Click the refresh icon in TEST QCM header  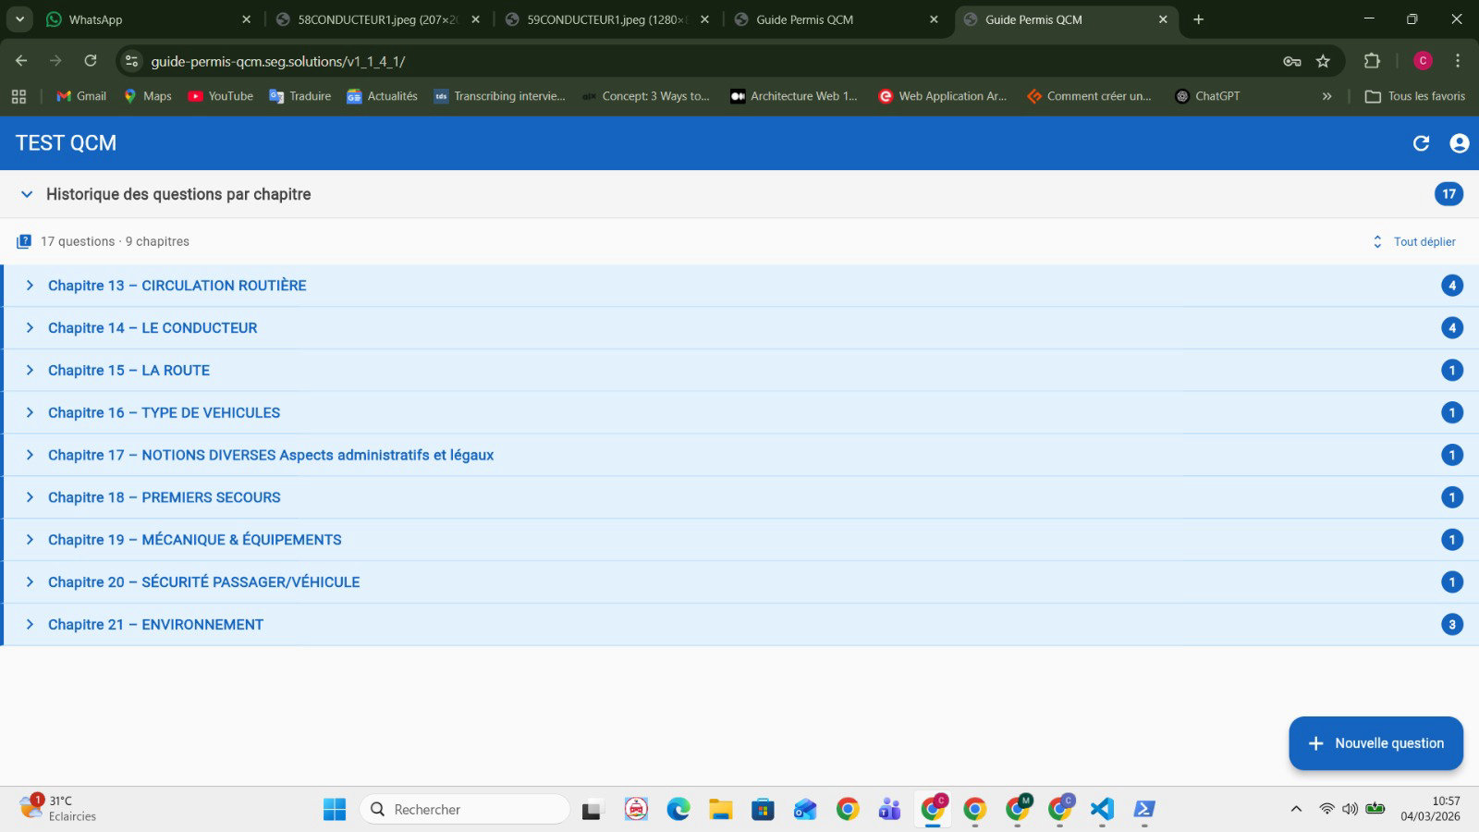1421,143
